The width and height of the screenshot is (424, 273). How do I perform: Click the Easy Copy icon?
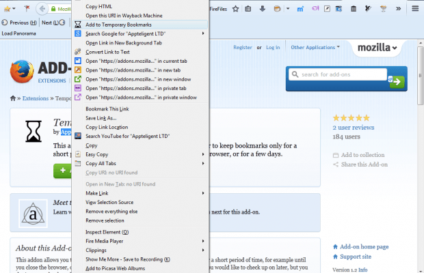coord(77,154)
